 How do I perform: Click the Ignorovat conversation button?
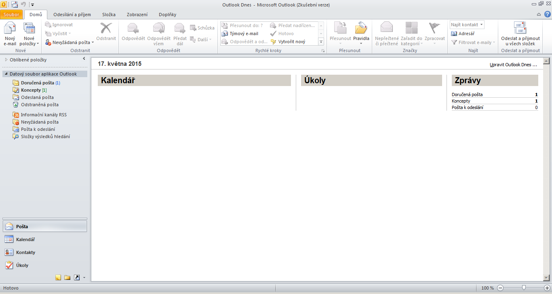59,25
